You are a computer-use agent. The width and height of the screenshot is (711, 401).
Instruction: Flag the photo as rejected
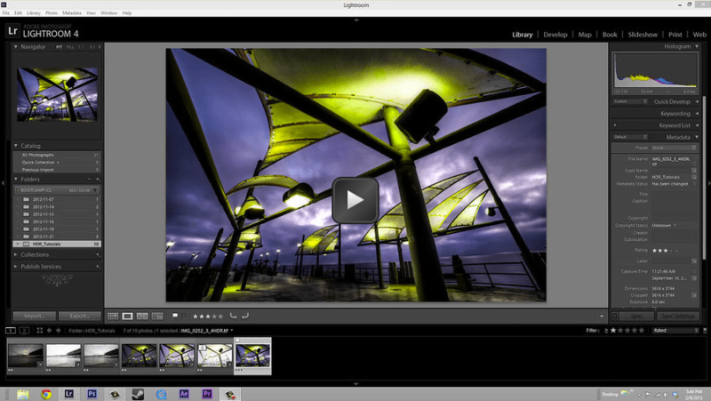click(184, 317)
